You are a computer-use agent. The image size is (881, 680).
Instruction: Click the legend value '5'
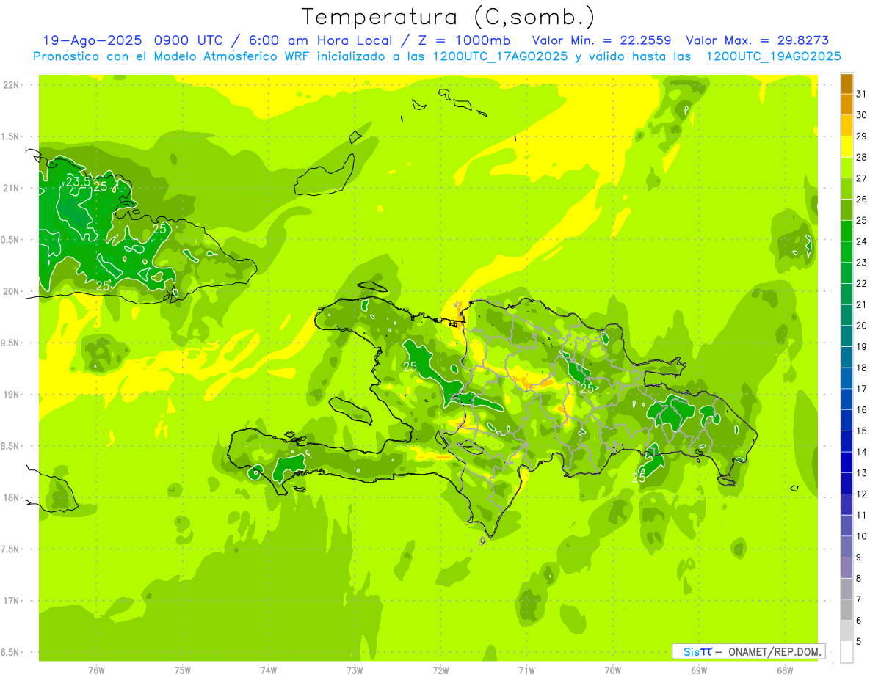tap(859, 642)
